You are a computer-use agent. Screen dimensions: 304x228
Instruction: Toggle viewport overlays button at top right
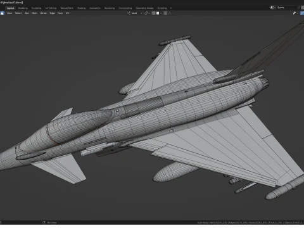point(302,13)
